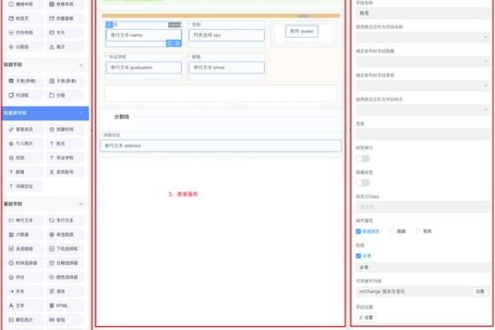This screenshot has height=330, width=495.
Task: Collapse the highlighted 数据表字段 section
Action: [x=81, y=113]
